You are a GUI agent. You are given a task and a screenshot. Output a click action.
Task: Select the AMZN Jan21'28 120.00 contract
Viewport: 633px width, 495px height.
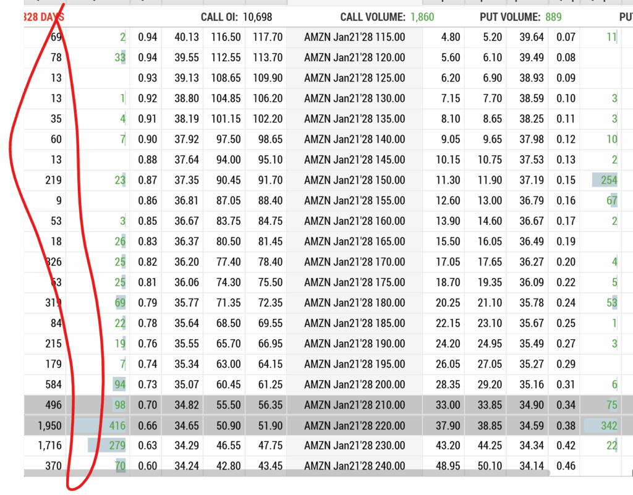[x=354, y=57]
